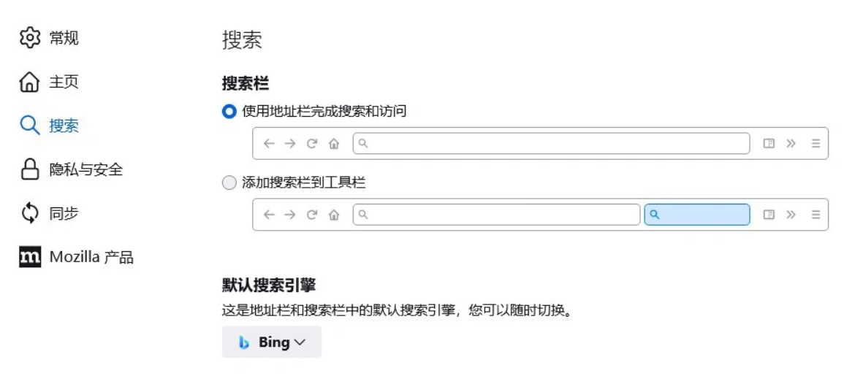This screenshot has height=376, width=844.
Task: Select 使用地址栏完成搜索和访问 radio option
Action: pyautogui.click(x=229, y=112)
